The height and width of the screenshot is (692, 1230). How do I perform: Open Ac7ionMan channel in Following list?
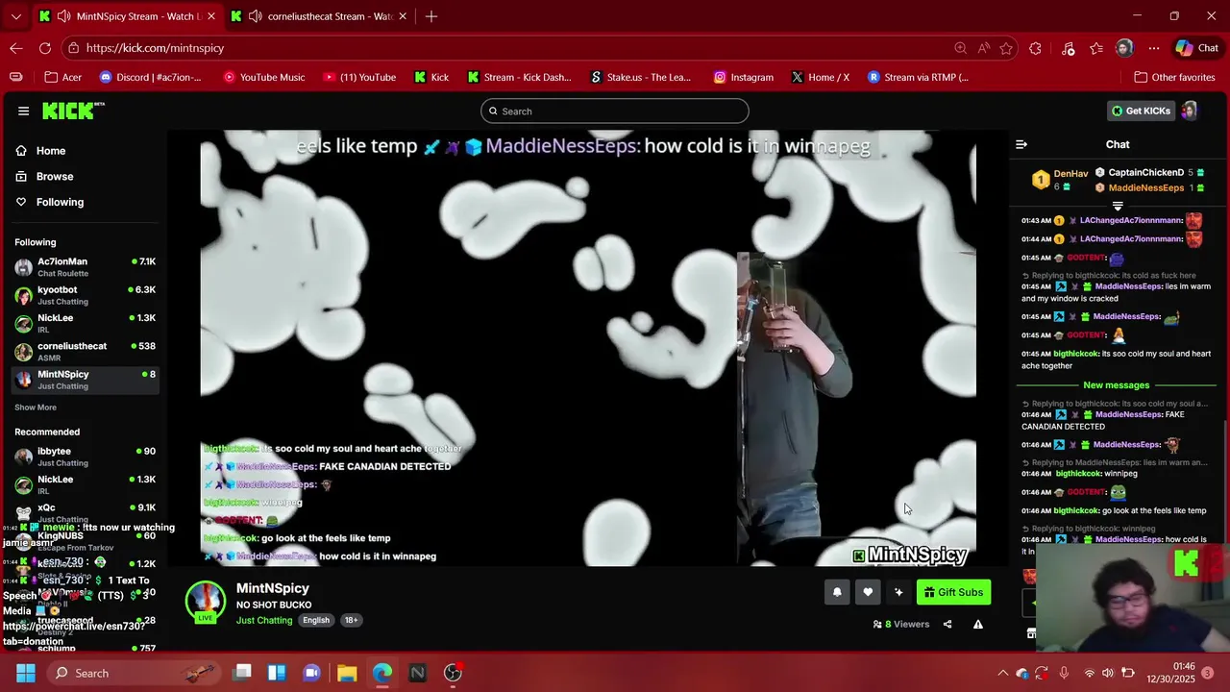85,267
